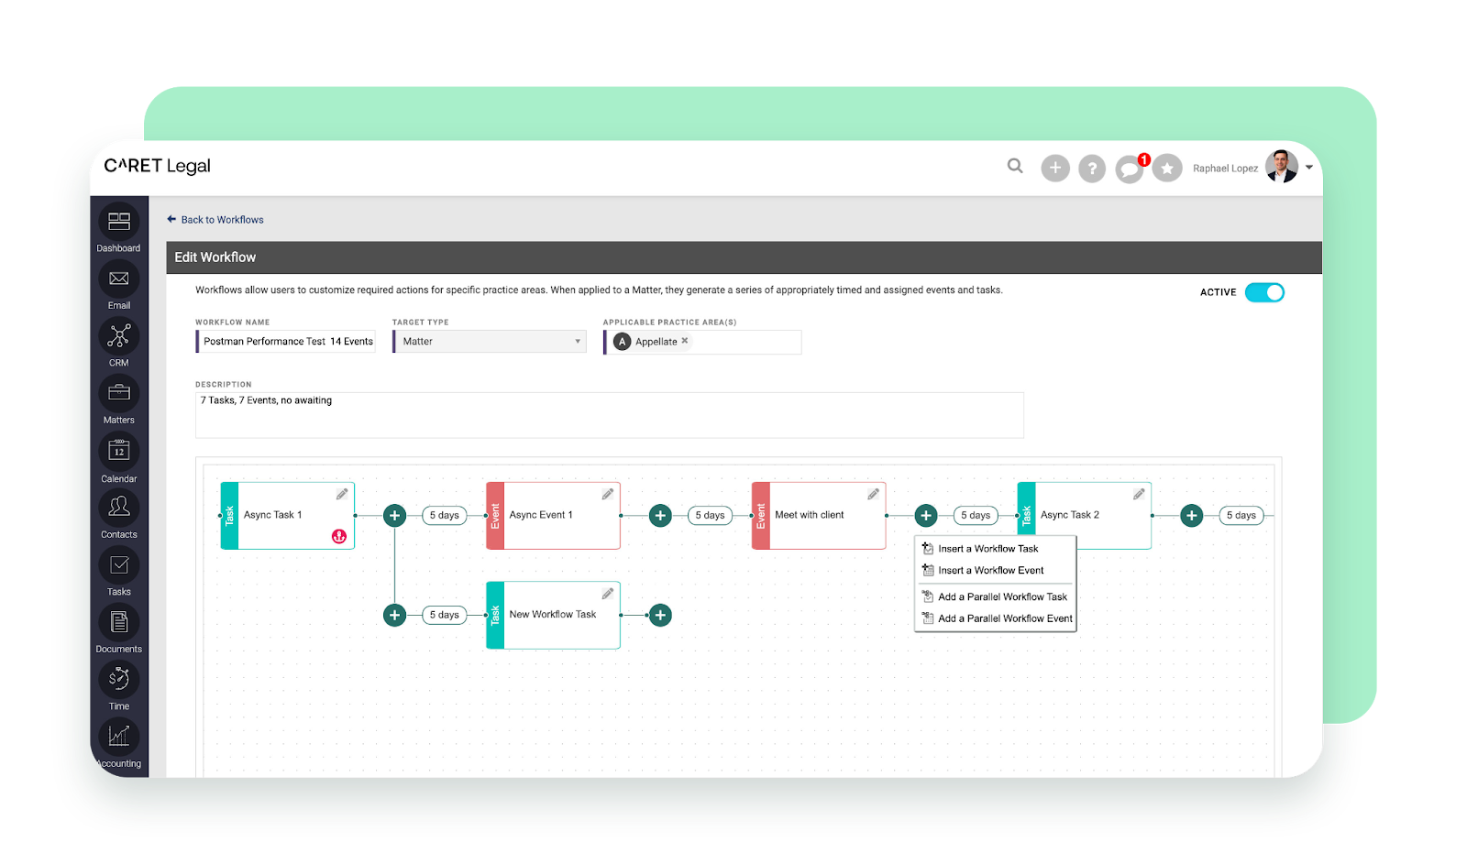Click the Description text area
The width and height of the screenshot is (1467, 864).
point(610,415)
